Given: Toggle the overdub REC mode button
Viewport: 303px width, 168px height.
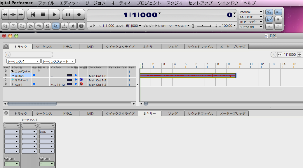Looking at the screenshot, I should click(x=47, y=26).
